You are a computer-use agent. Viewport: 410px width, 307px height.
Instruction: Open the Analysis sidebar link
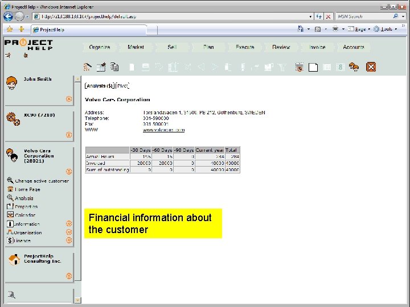pyautogui.click(x=24, y=198)
